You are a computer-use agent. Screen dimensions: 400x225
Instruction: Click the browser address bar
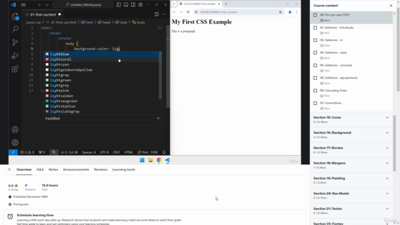click(x=237, y=12)
